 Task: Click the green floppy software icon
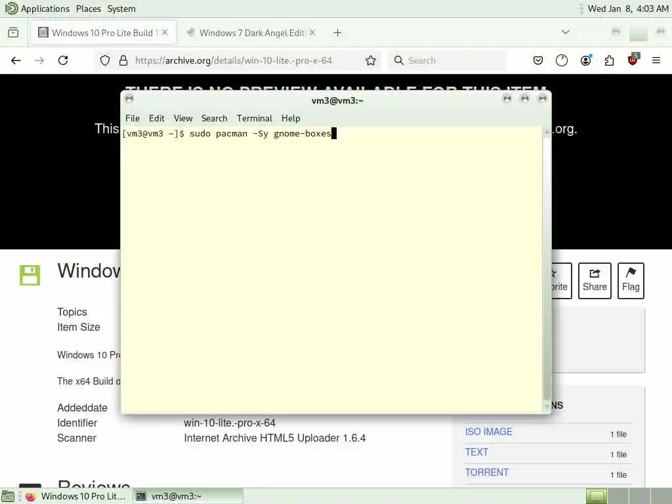[x=30, y=275]
